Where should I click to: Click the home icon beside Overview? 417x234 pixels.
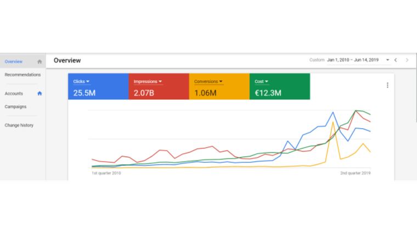[x=40, y=61]
